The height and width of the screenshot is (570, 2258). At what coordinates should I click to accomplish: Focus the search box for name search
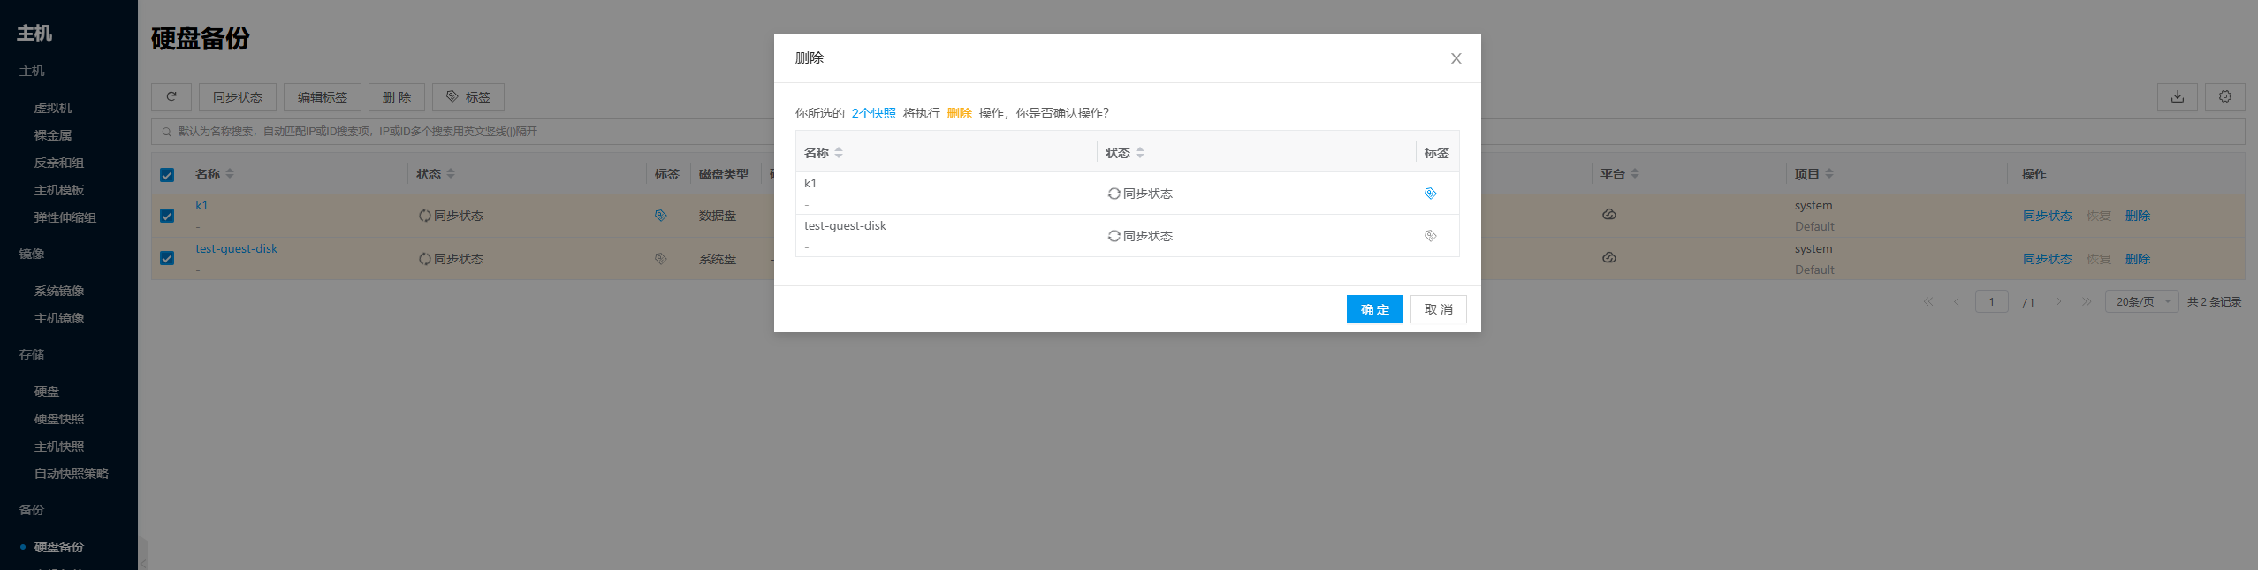[1197, 132]
